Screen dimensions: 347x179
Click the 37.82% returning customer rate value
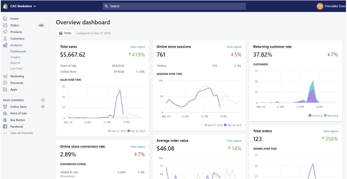(x=263, y=55)
